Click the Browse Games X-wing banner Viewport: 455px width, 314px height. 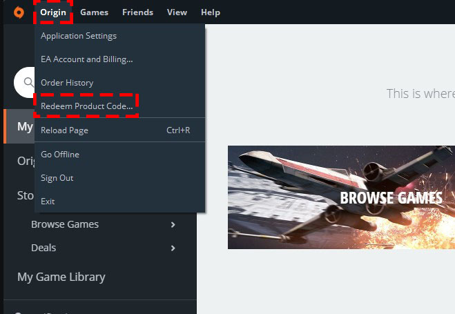[x=341, y=197]
